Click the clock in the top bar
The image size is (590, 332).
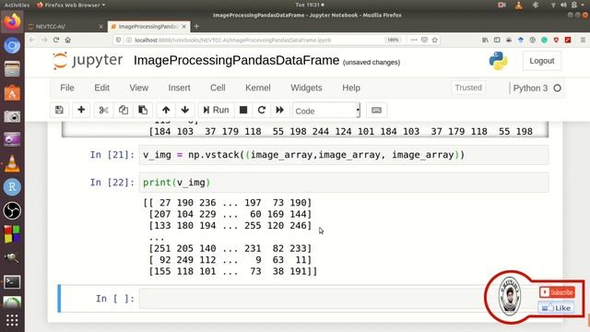310,5
